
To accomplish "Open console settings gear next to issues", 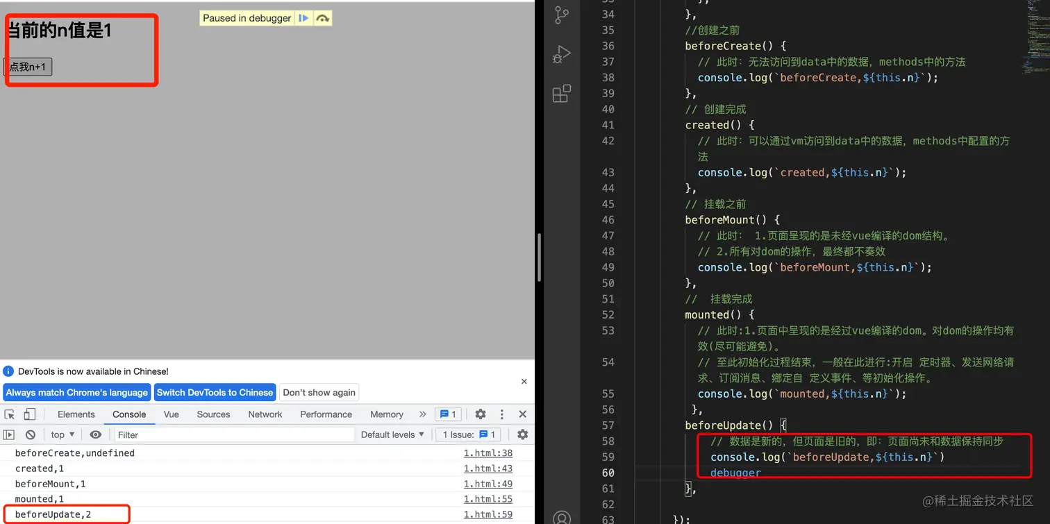I will coord(523,434).
